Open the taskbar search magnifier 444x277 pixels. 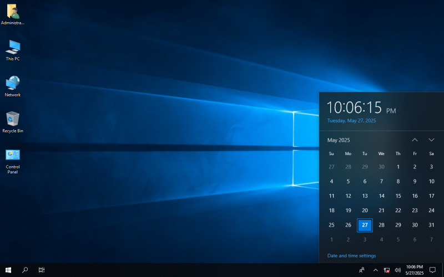tap(25, 270)
